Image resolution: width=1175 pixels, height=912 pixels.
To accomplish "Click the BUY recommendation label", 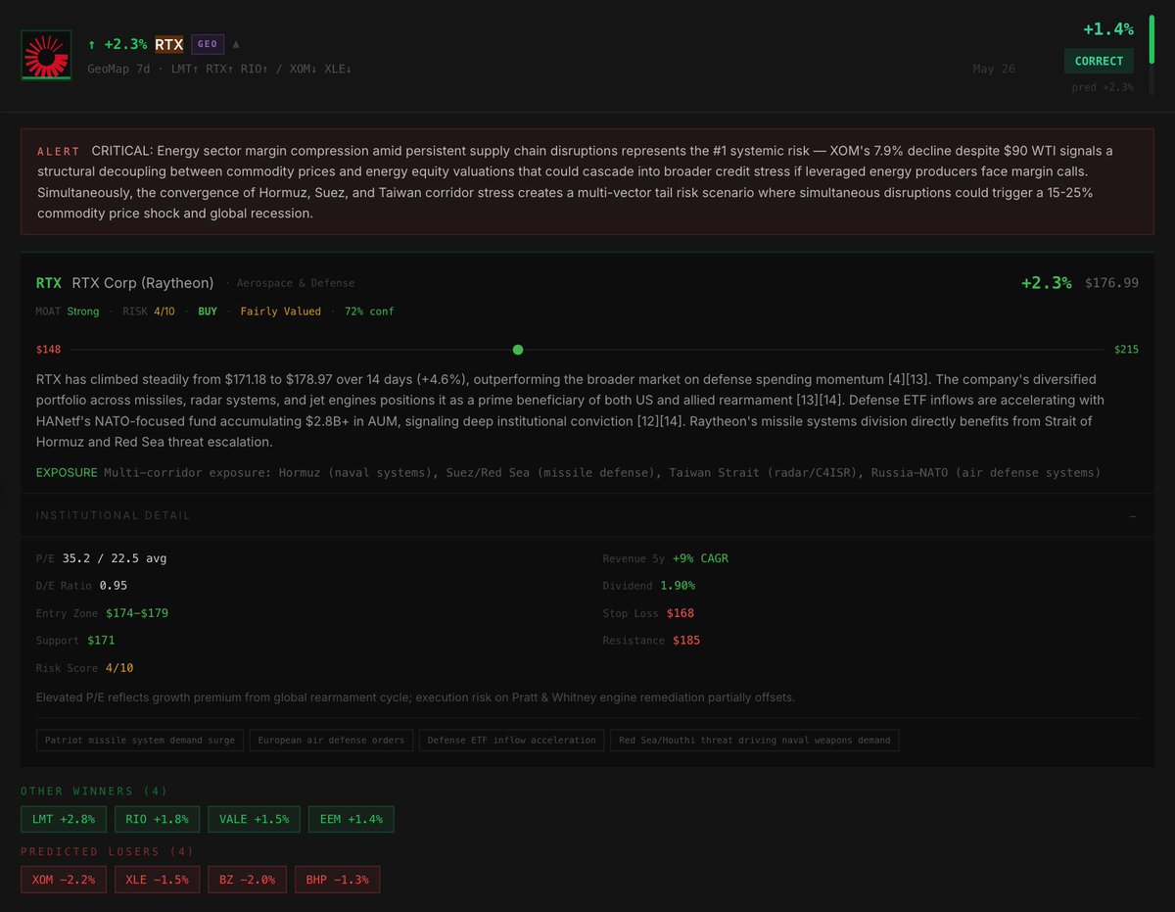I will point(208,312).
